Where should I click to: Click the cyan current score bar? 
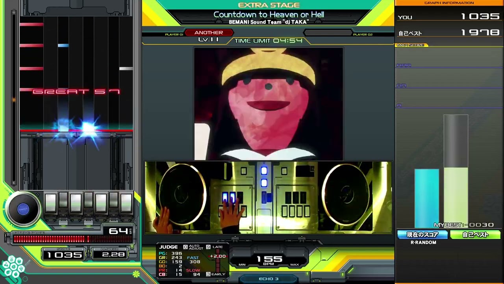point(427,198)
